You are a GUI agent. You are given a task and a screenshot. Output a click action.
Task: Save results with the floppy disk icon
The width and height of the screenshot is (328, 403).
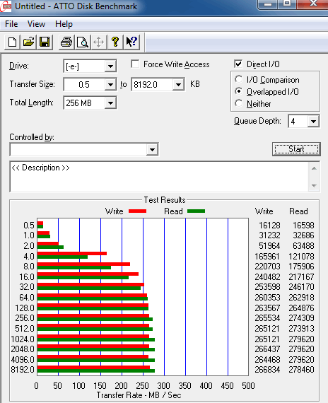click(x=45, y=42)
